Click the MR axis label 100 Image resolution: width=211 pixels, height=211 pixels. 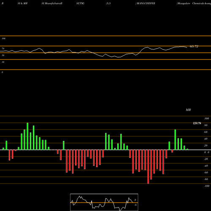[x=206, y=119]
